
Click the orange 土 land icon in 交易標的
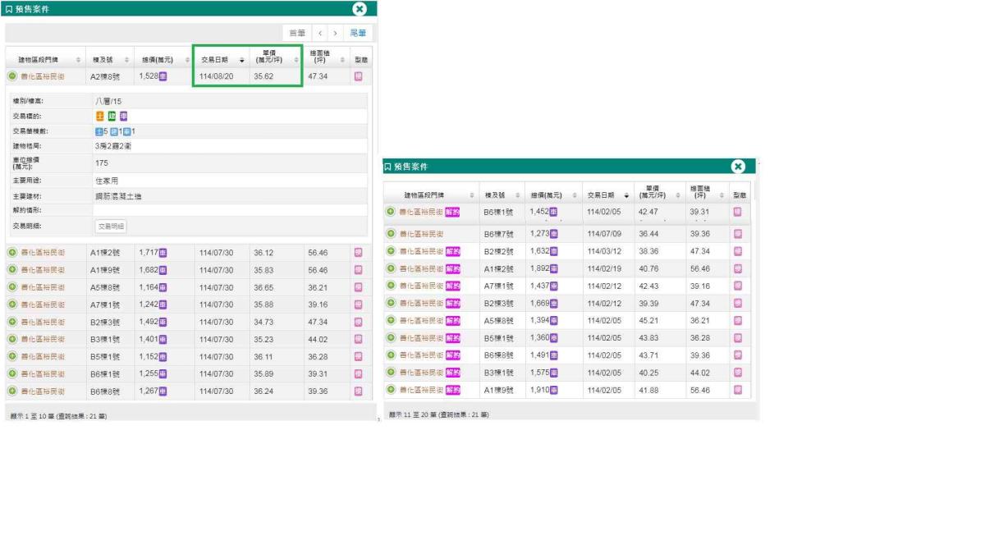click(x=100, y=116)
